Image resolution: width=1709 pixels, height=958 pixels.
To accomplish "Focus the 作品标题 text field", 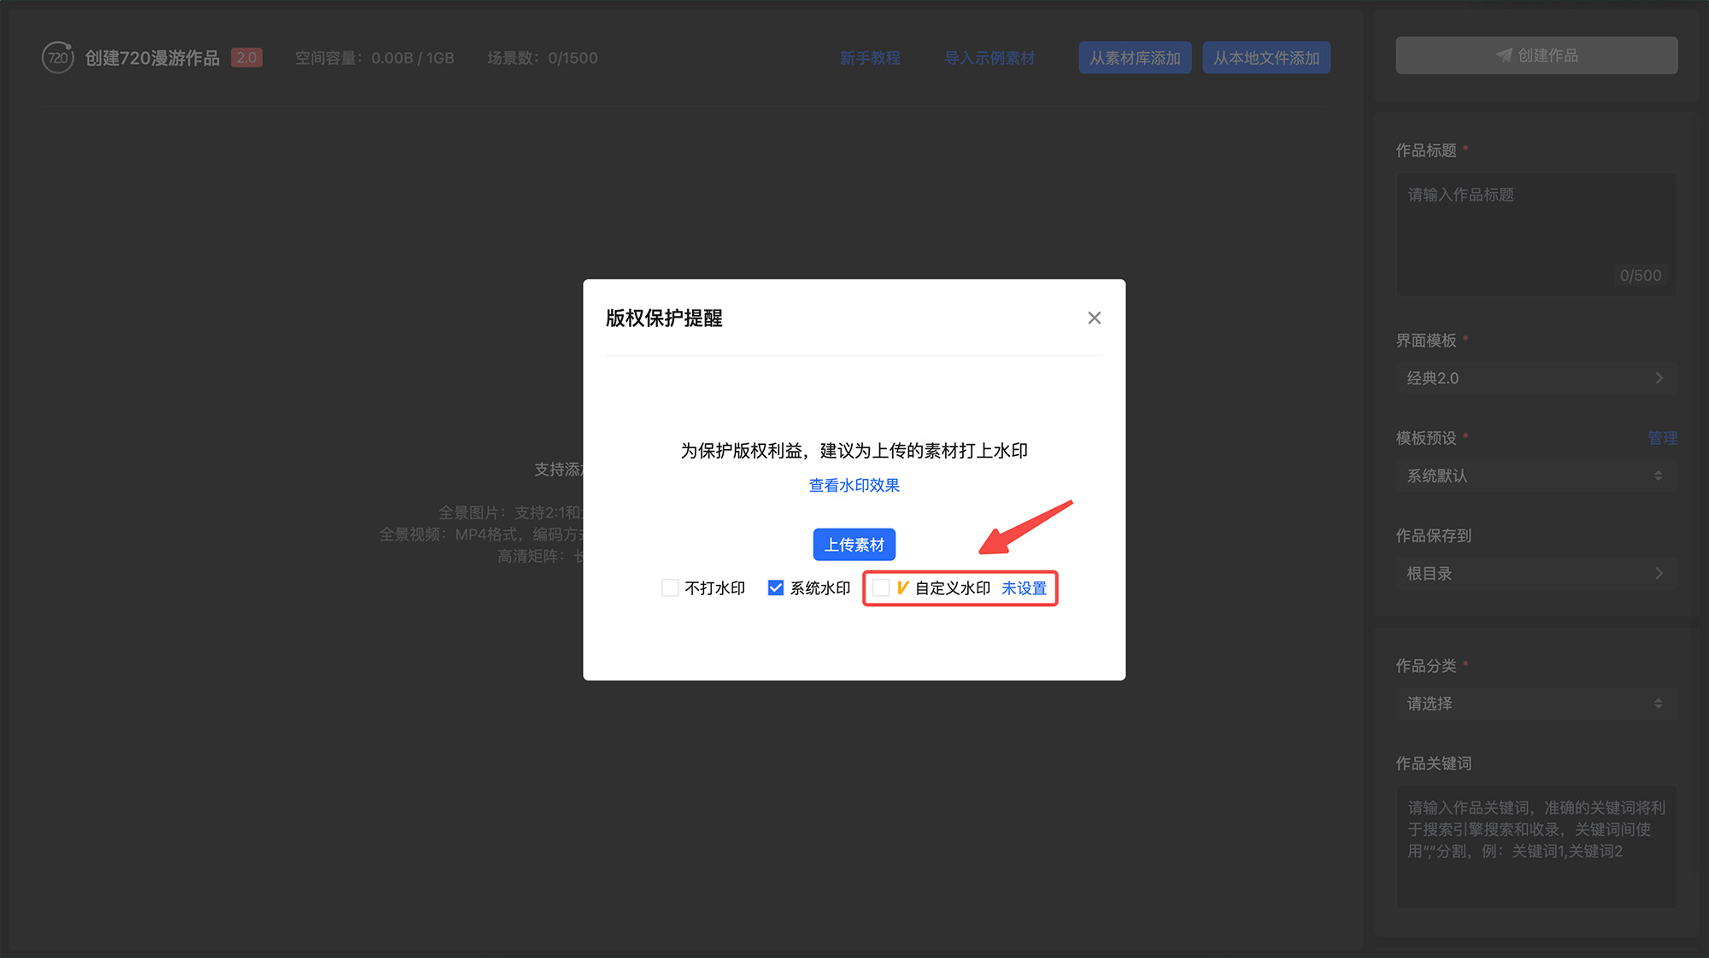I will click(x=1536, y=231).
